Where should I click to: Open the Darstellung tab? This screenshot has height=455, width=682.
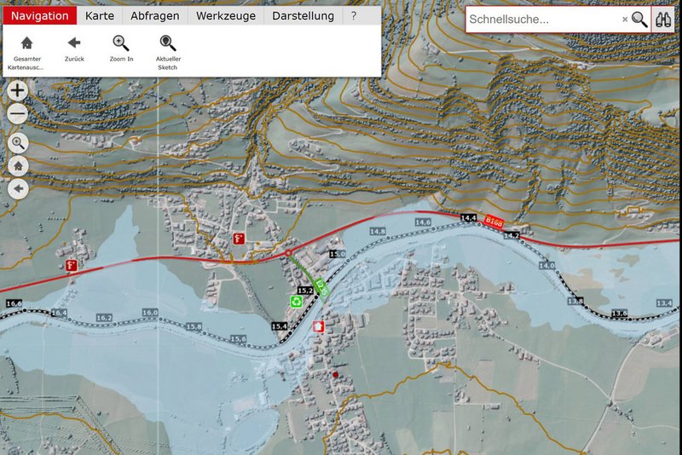click(303, 15)
